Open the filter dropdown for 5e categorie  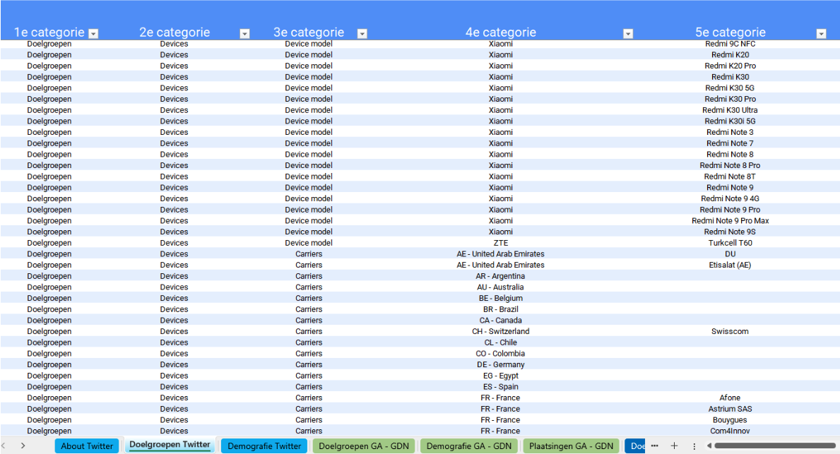[821, 34]
